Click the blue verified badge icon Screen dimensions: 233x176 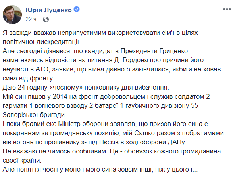pyautogui.click(x=77, y=10)
